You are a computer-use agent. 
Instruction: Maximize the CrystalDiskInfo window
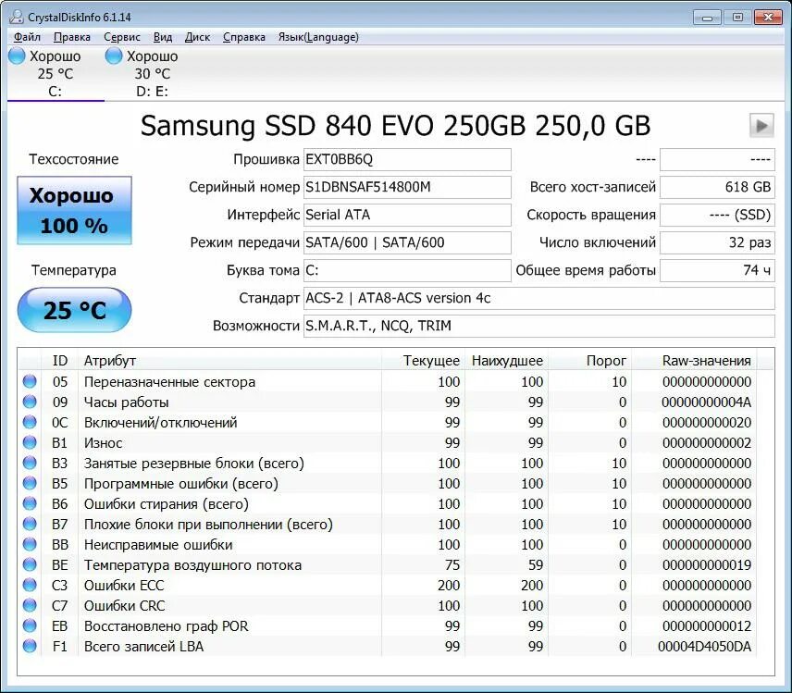pyautogui.click(x=737, y=18)
